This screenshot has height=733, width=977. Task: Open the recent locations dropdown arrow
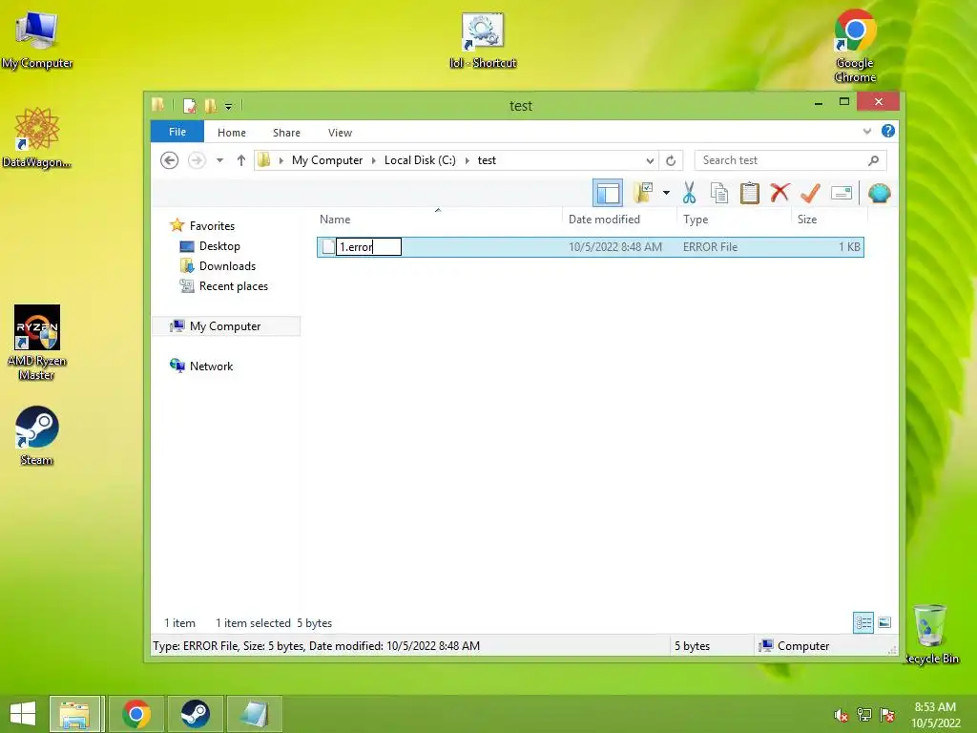[x=220, y=160]
